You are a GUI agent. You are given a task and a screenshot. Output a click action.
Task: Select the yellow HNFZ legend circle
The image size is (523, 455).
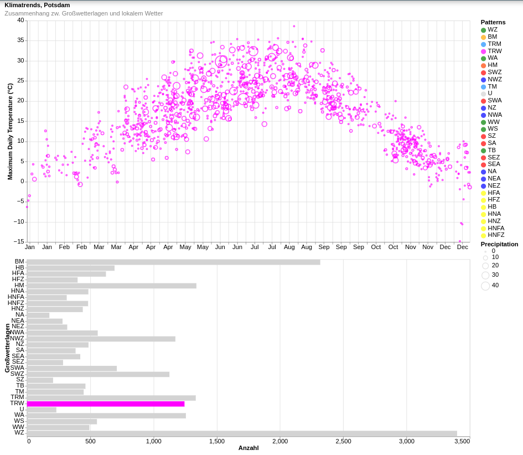click(483, 235)
